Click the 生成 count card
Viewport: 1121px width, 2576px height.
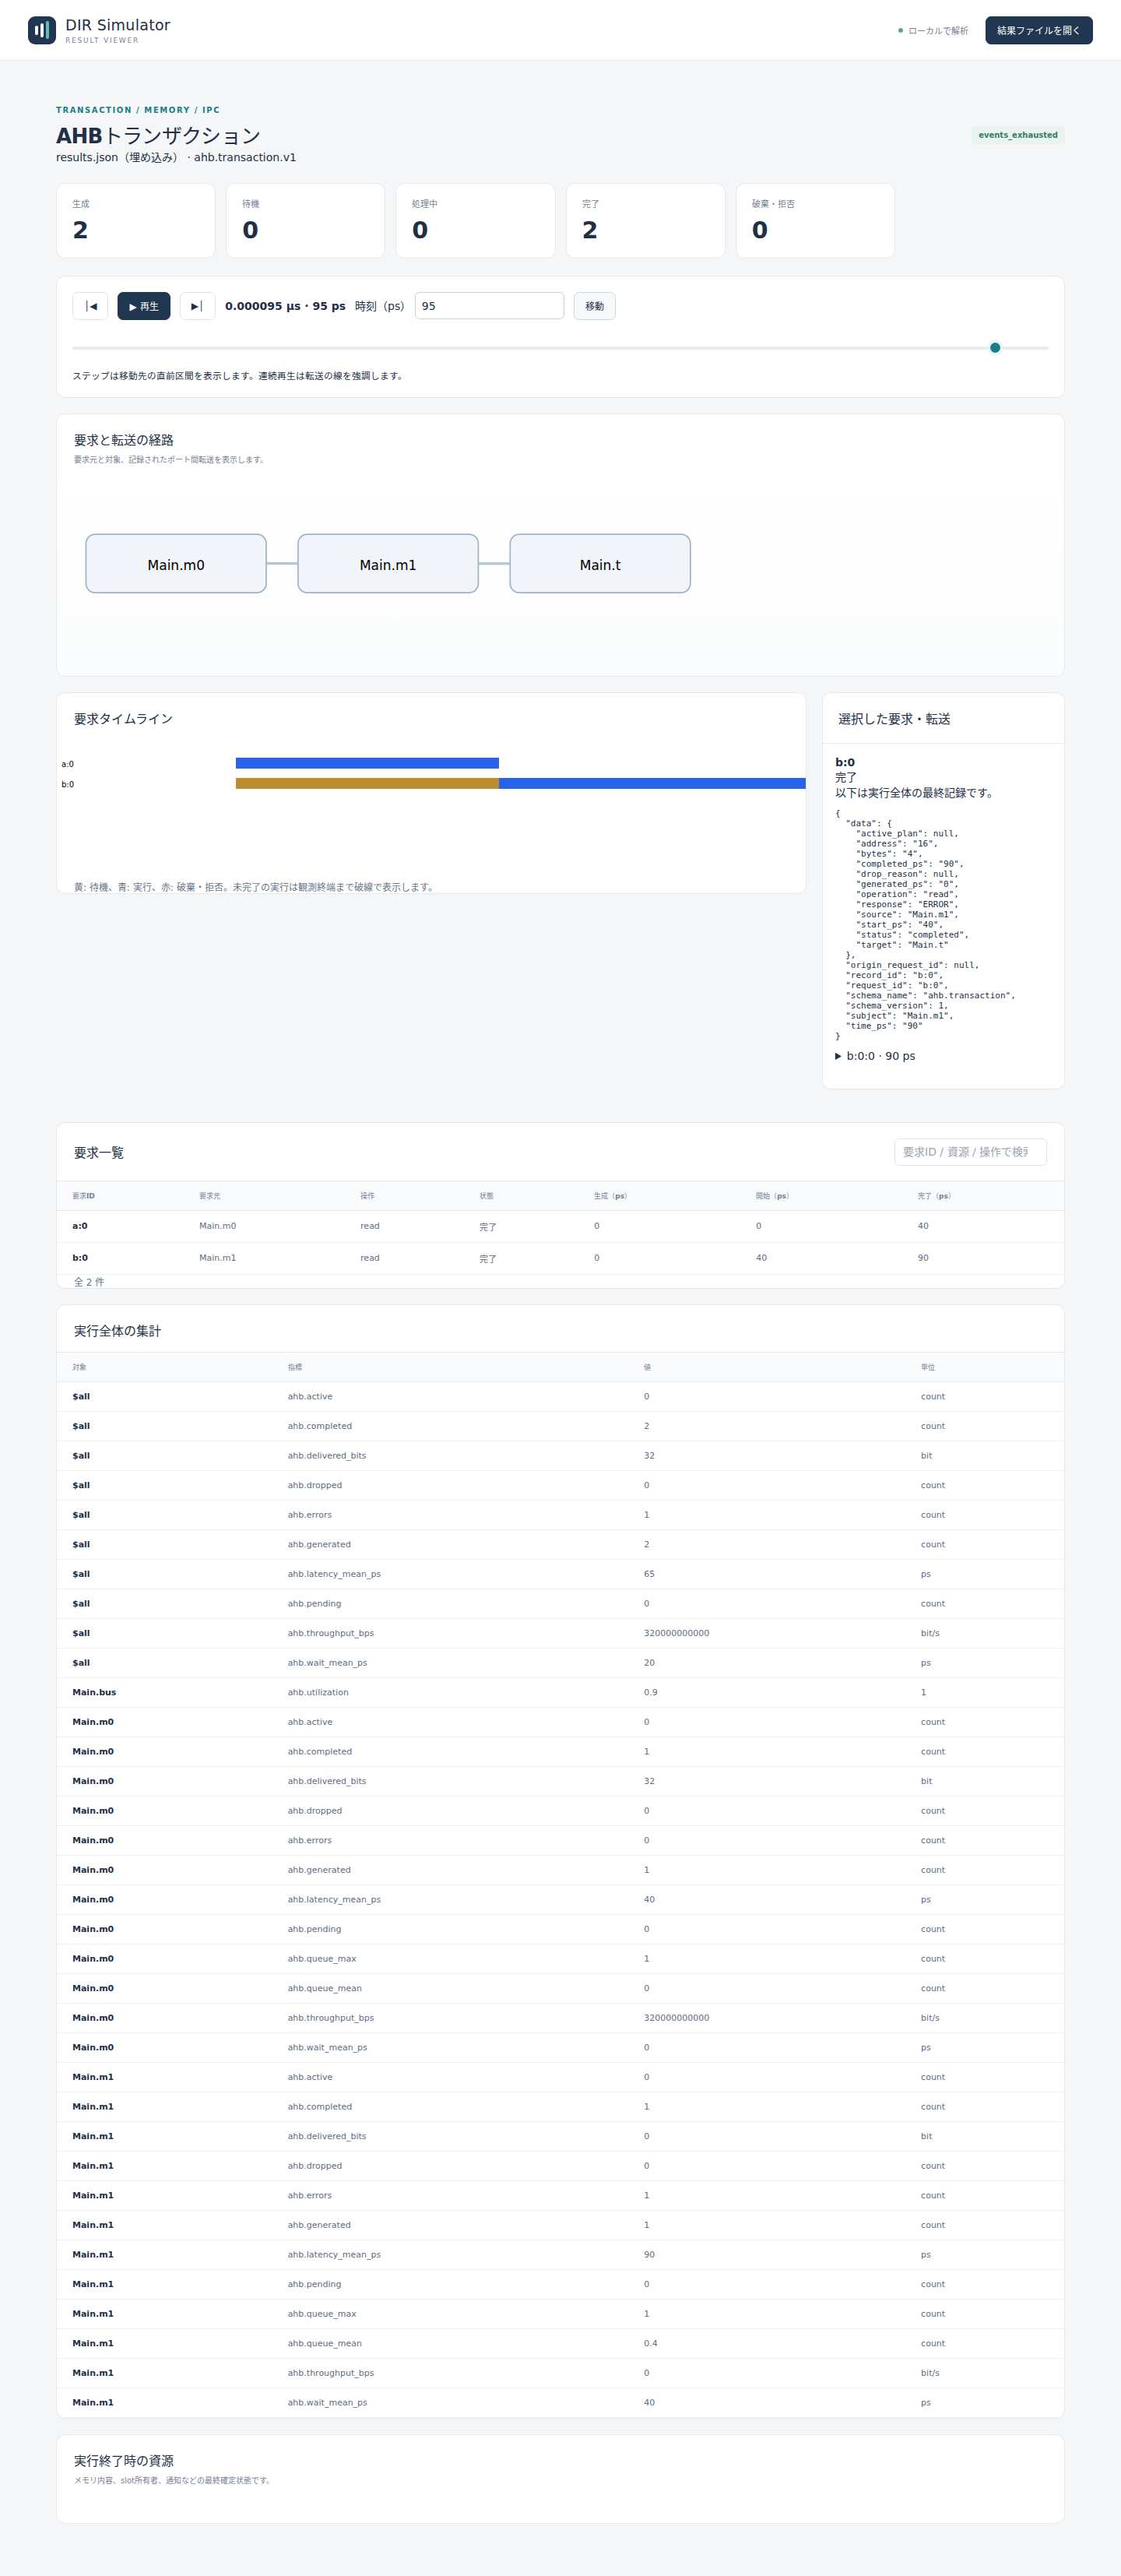click(136, 221)
